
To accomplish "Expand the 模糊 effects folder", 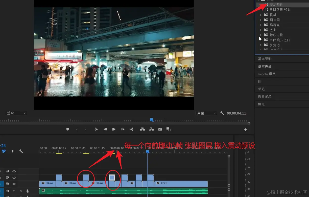I will pos(260,15).
